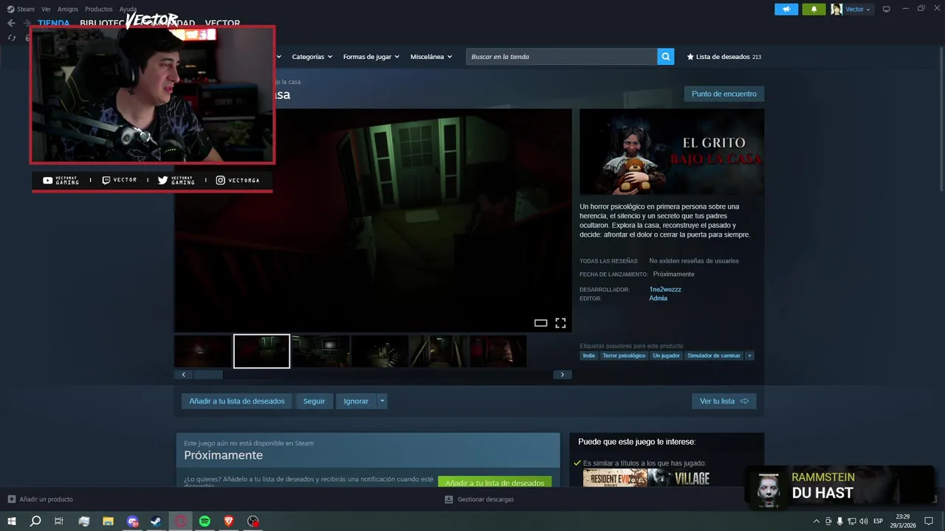This screenshot has width=945, height=531.
Task: Expand the 'Categorías' store menu
Action: click(312, 57)
